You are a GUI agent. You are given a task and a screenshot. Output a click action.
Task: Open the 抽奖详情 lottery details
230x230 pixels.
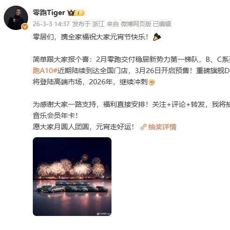(162, 127)
